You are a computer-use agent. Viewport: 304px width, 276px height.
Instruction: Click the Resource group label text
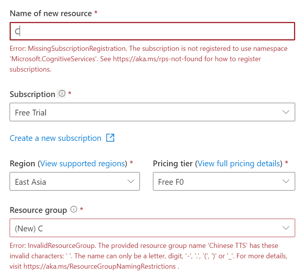pyautogui.click(x=38, y=210)
